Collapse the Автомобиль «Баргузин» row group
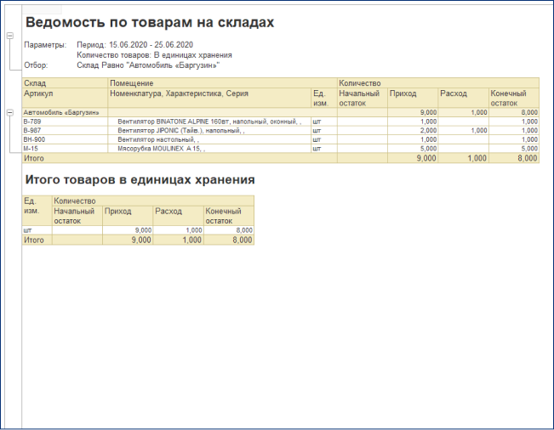The width and height of the screenshot is (554, 430). tap(10, 112)
